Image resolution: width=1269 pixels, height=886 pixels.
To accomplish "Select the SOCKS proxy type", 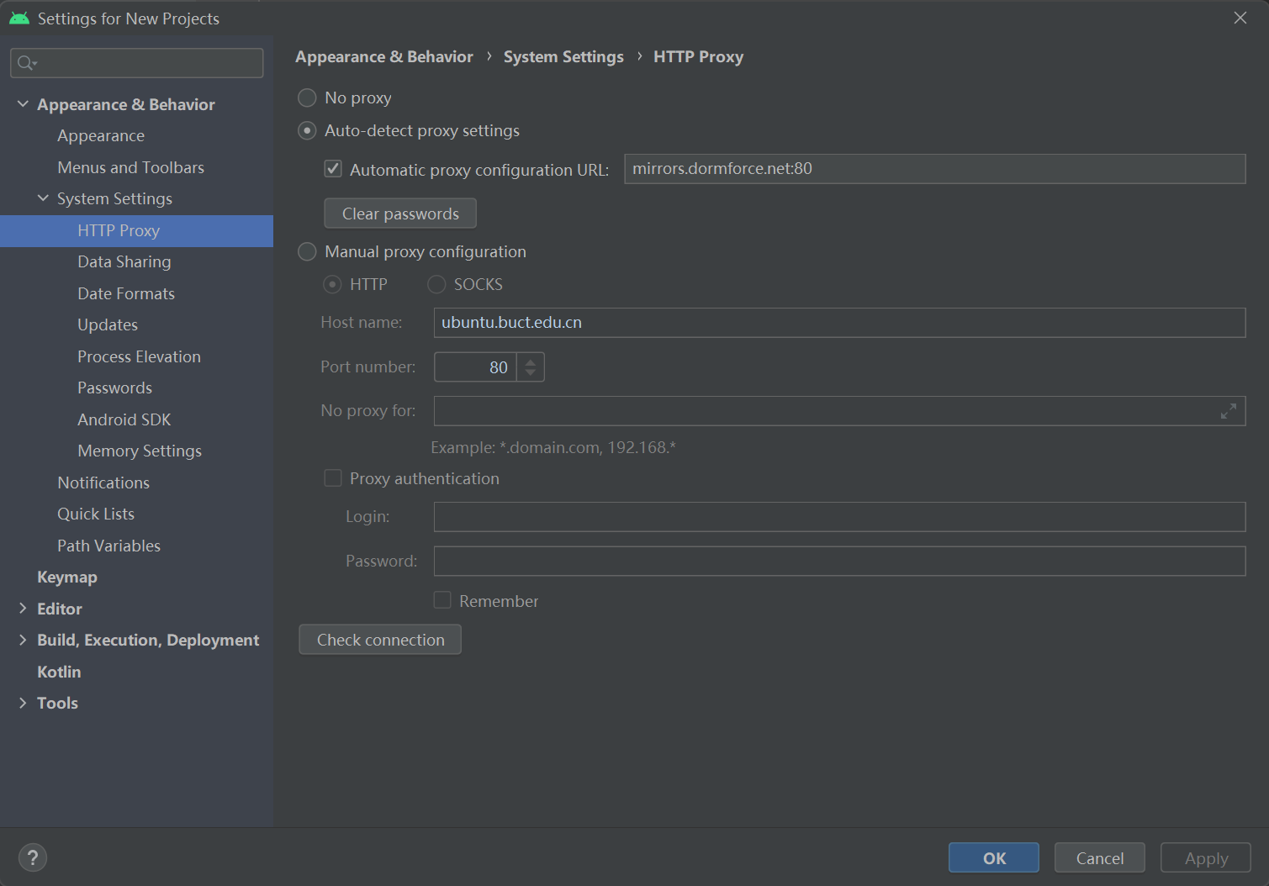I will pyautogui.click(x=436, y=284).
